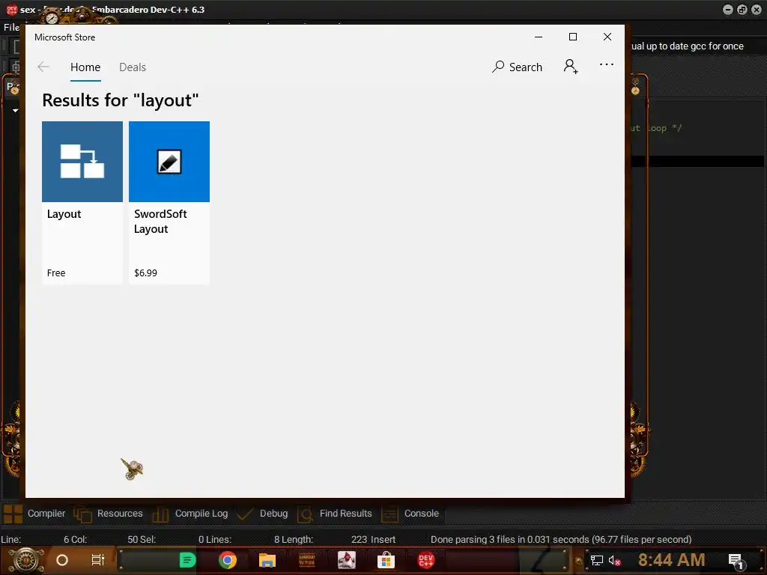Go back with the Store back arrow
The image size is (767, 575).
pyautogui.click(x=43, y=67)
